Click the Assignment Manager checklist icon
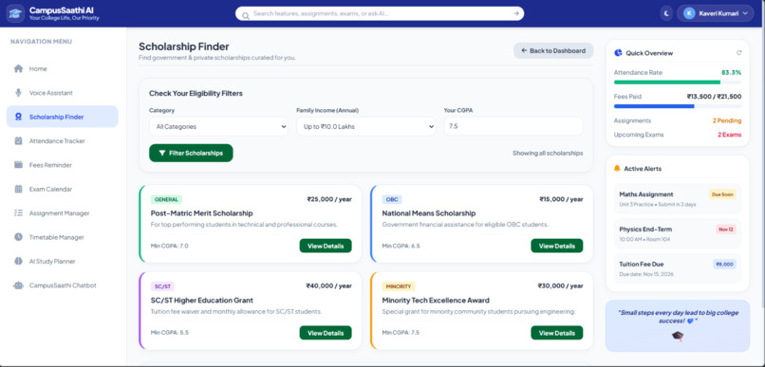Image resolution: width=765 pixels, height=367 pixels. (x=19, y=213)
